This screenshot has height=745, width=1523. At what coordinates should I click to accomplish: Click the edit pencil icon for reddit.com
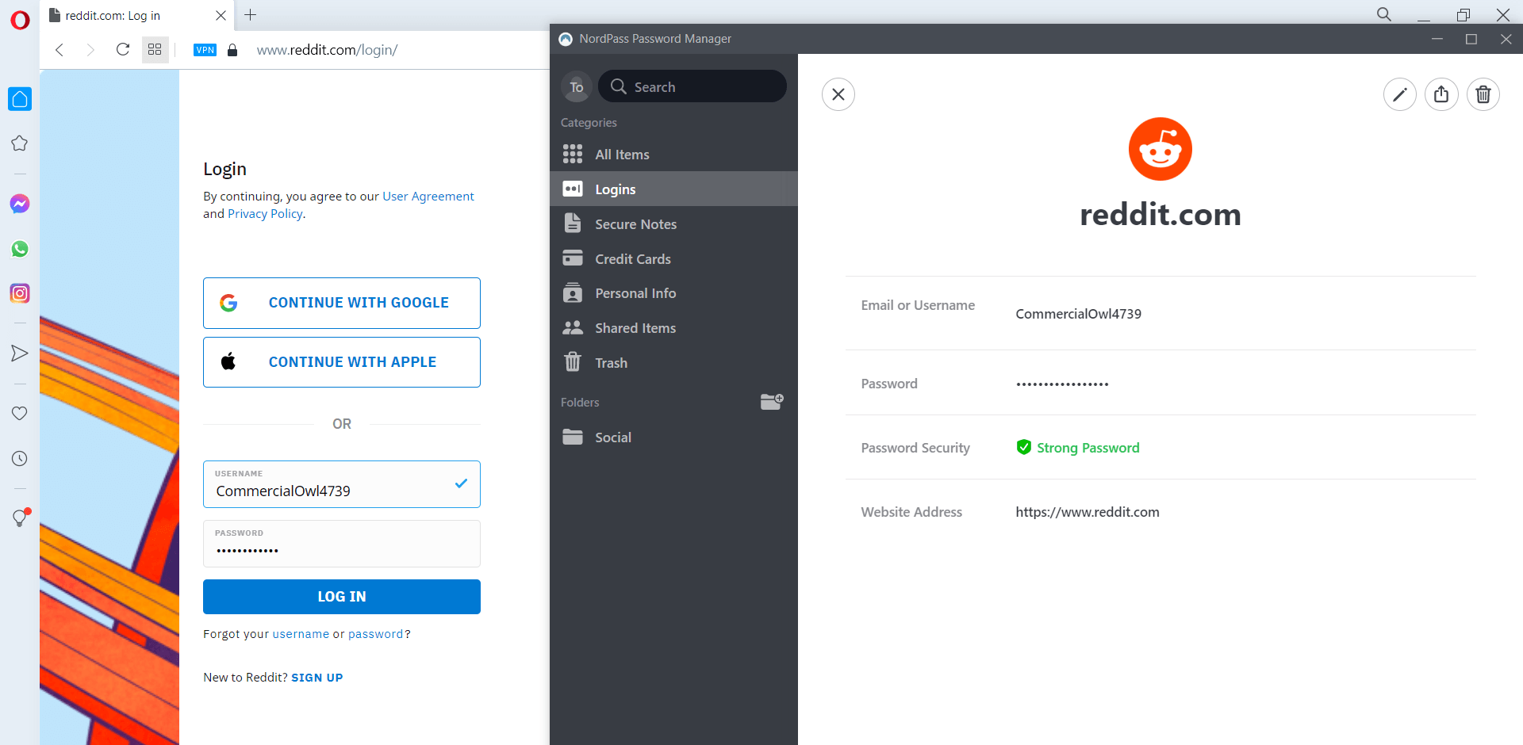pos(1399,95)
